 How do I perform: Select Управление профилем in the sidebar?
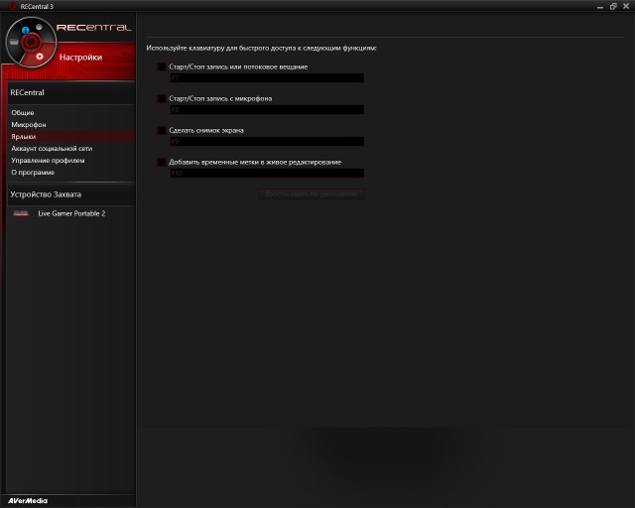[48, 160]
